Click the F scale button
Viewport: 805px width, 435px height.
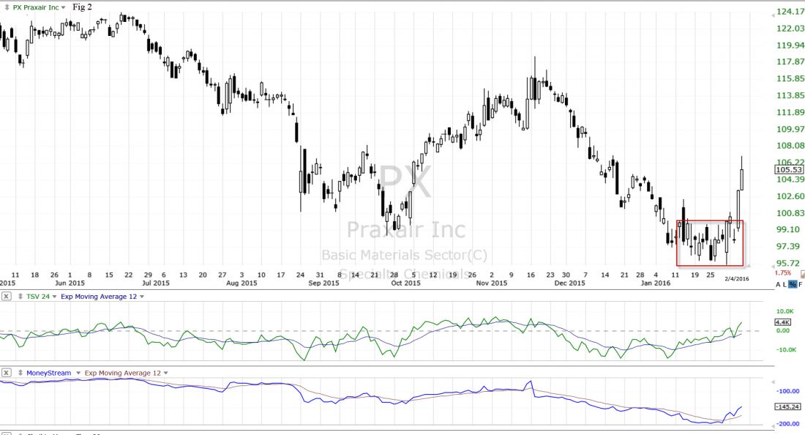(x=801, y=283)
